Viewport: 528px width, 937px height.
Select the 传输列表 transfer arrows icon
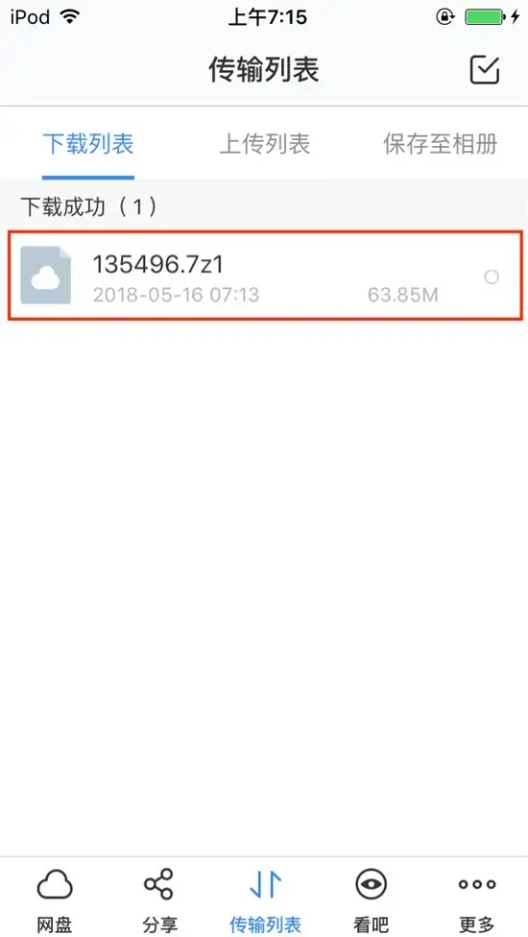pos(265,884)
